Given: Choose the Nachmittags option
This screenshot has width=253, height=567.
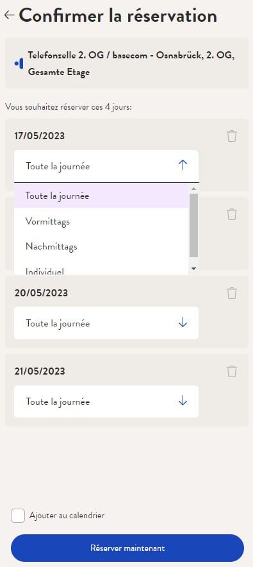Looking at the screenshot, I should tap(101, 246).
